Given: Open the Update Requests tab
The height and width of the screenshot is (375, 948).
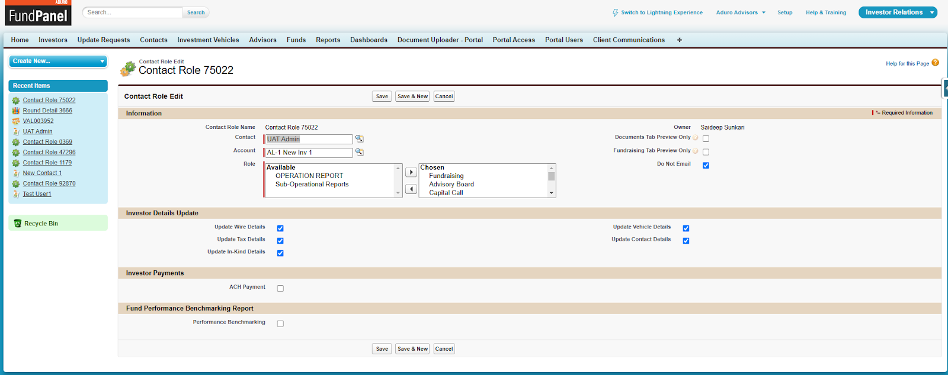Looking at the screenshot, I should [104, 40].
